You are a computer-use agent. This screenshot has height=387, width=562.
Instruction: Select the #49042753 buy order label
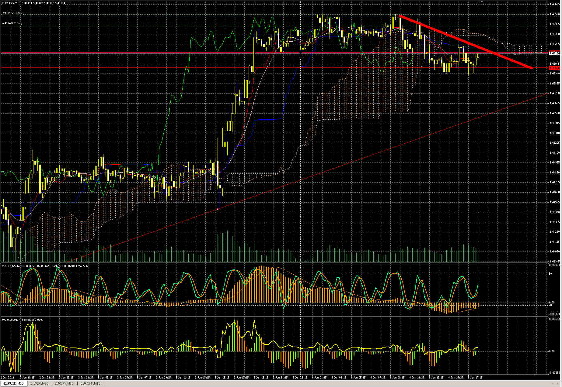[12, 13]
